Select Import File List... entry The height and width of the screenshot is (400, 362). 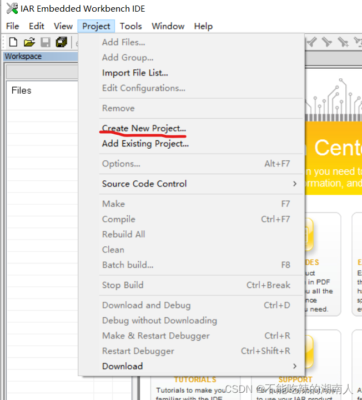coord(191,73)
